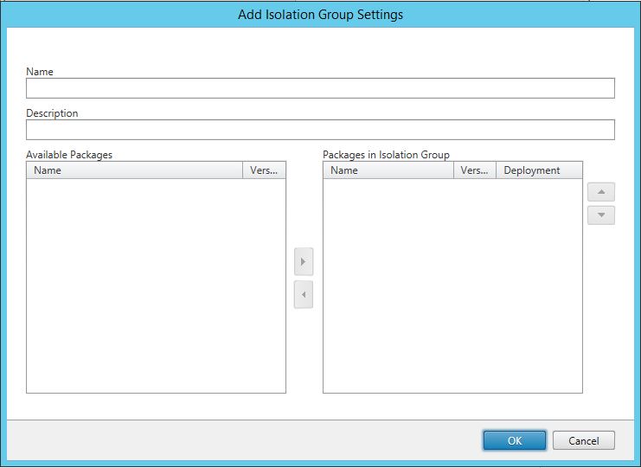The width and height of the screenshot is (641, 468).
Task: Click the Description input field
Action: [x=320, y=130]
